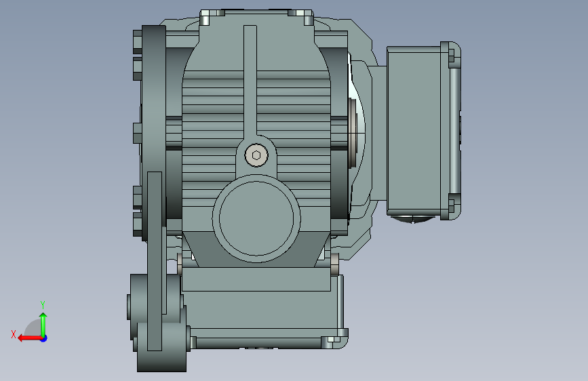
Task: Click the X label of coordinate triad
Action: [14, 334]
